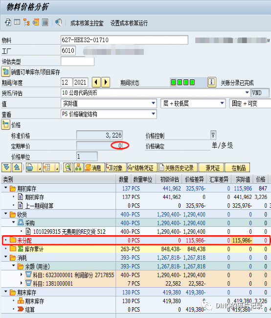Collapse the 余额 (用途) node

coord(14,266)
